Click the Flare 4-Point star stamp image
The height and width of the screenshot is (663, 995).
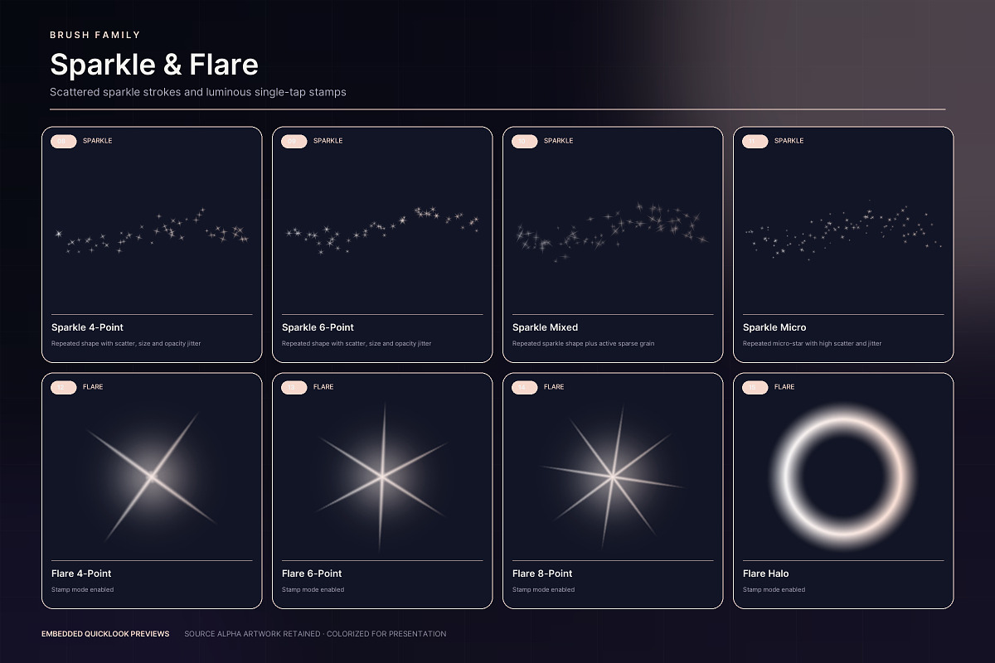click(152, 476)
